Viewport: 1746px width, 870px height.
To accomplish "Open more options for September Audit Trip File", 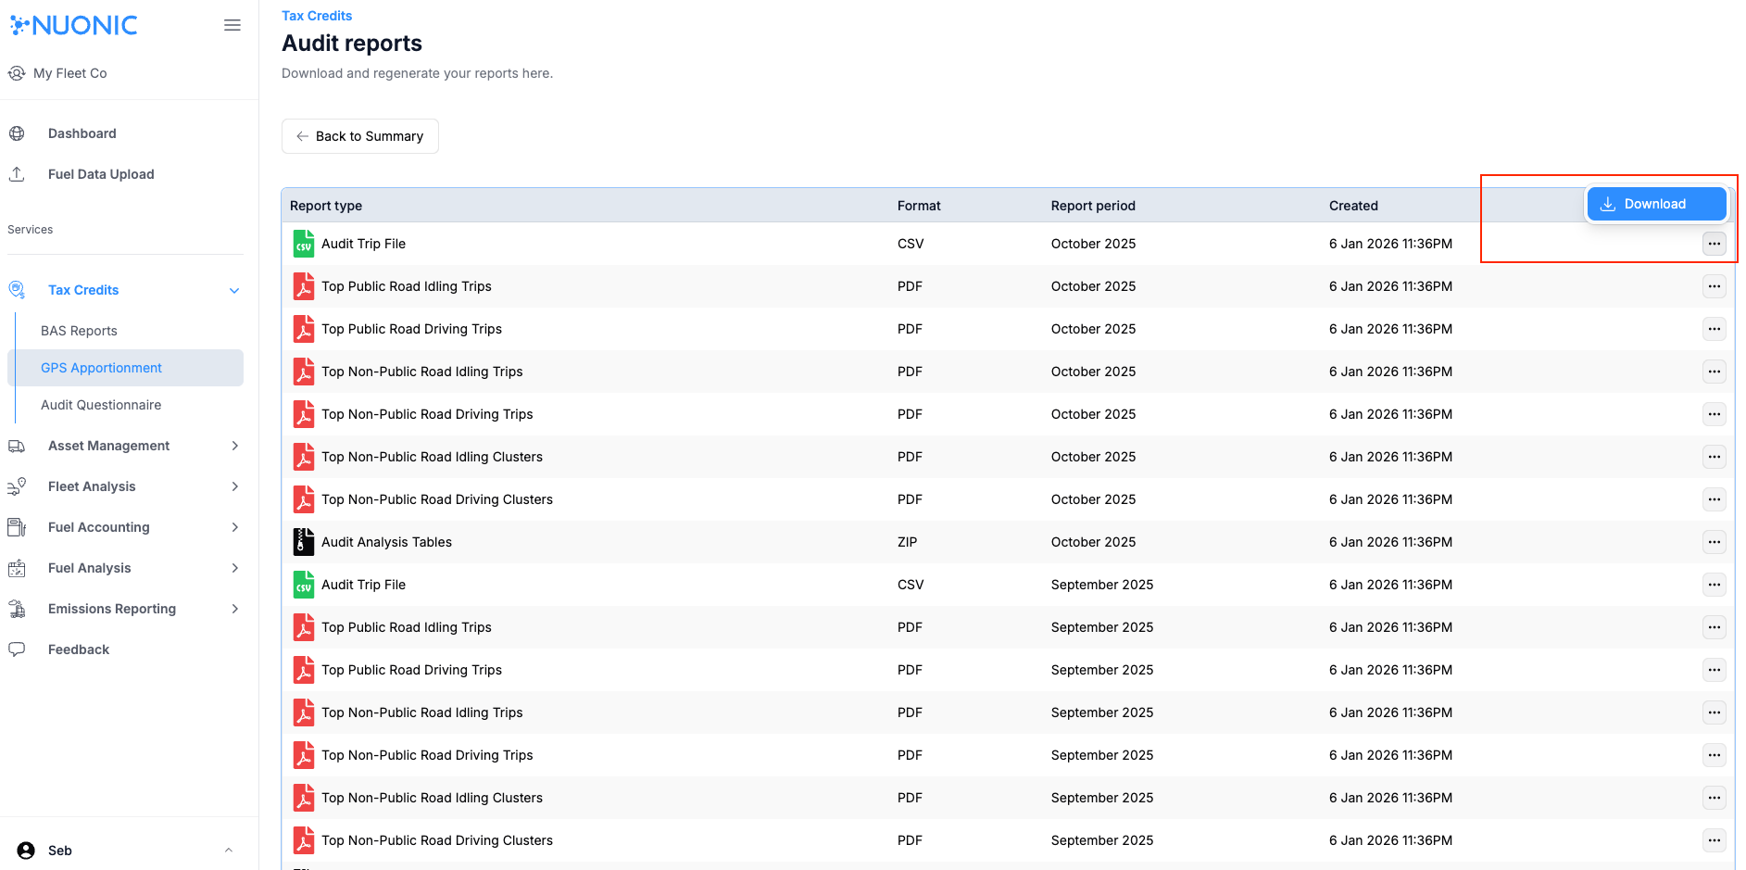I will (1715, 585).
